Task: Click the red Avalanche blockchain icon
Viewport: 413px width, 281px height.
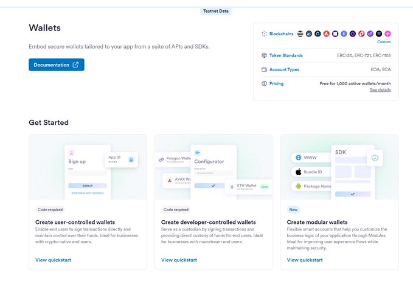Action: [x=327, y=33]
